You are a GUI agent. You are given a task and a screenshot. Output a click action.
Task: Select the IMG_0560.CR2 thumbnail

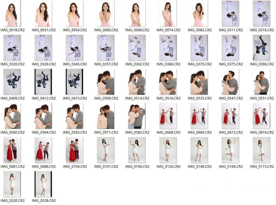pyautogui.click(x=12, y=116)
